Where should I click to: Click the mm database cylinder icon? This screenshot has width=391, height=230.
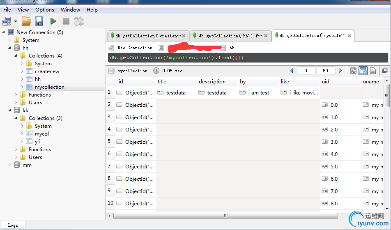coord(17,165)
